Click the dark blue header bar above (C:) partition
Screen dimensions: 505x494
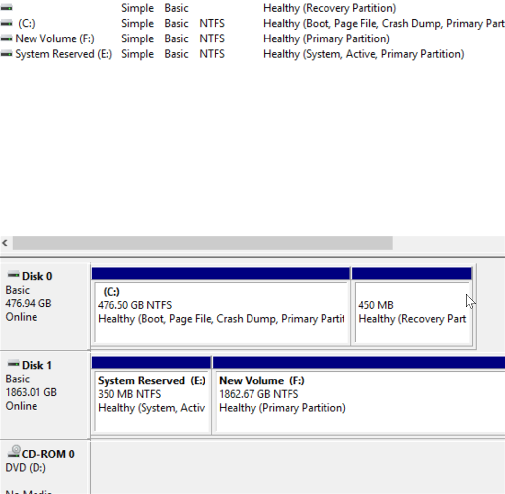(x=220, y=273)
